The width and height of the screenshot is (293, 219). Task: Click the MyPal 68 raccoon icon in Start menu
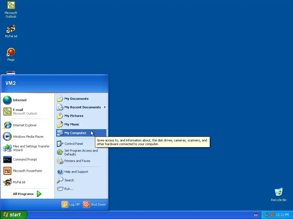coord(7,182)
